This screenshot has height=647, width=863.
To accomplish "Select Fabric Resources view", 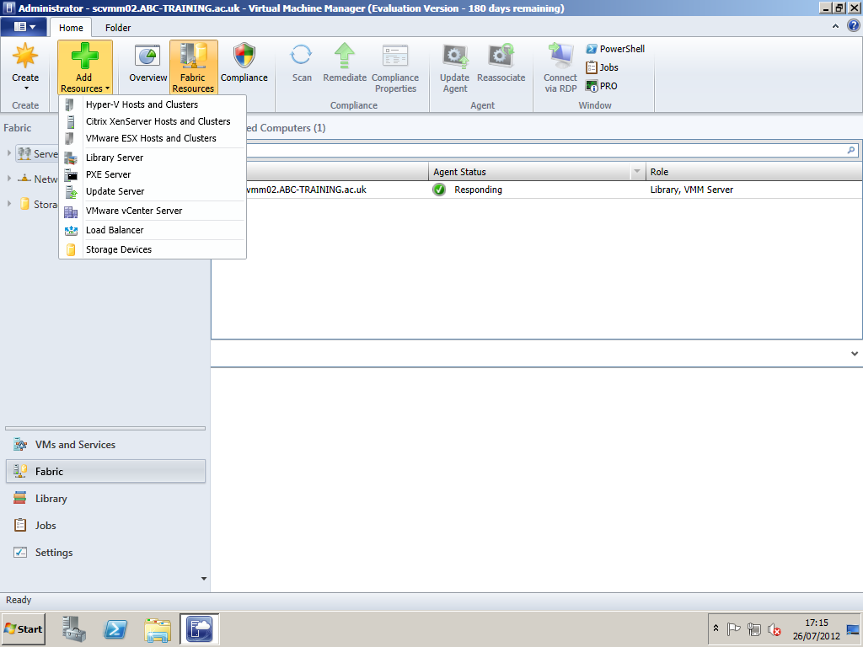I will [193, 67].
